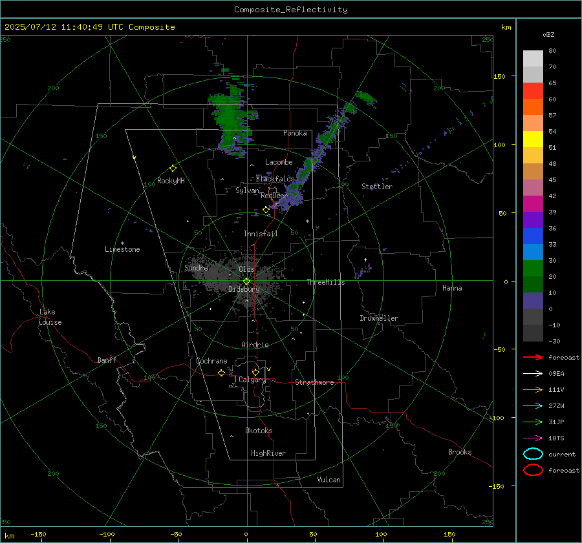
Task: Click the cyan 27ZW arrow icon
Action: pos(533,406)
